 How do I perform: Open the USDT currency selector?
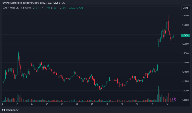click(185, 8)
